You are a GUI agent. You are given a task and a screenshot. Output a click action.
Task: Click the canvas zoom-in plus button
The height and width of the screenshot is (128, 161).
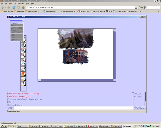coord(39,80)
